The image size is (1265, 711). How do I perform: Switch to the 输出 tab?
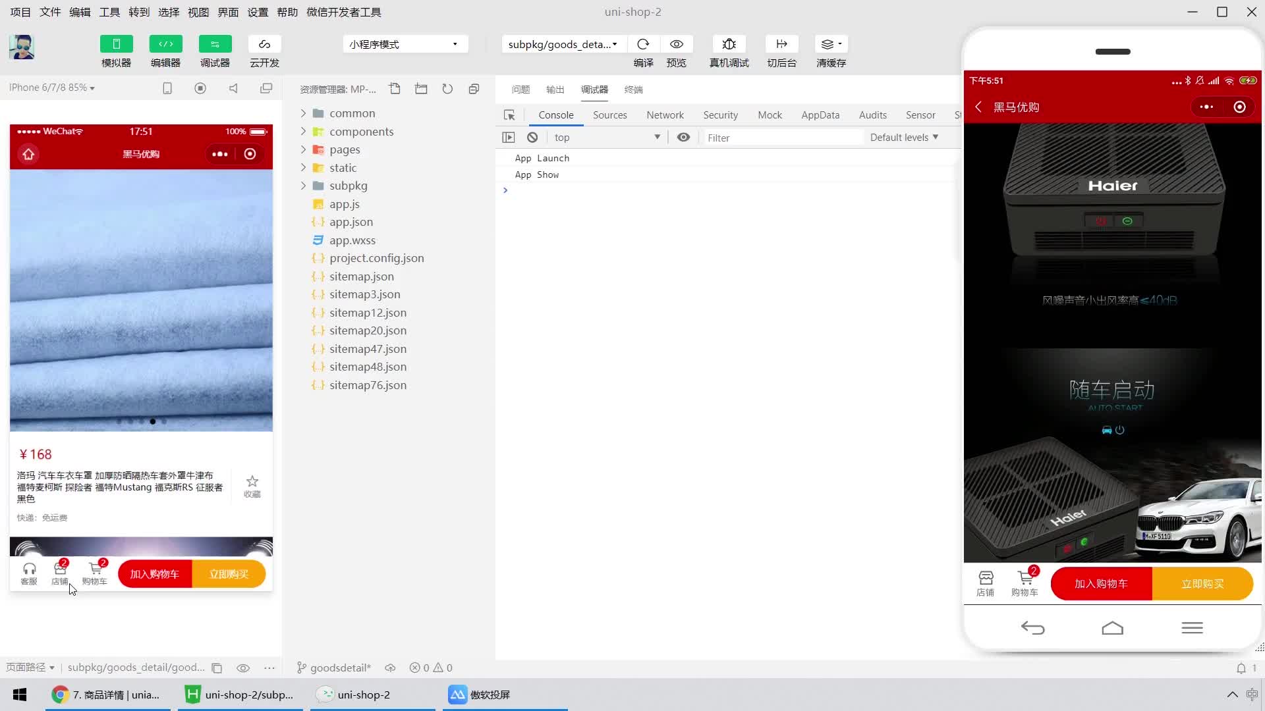[555, 90]
